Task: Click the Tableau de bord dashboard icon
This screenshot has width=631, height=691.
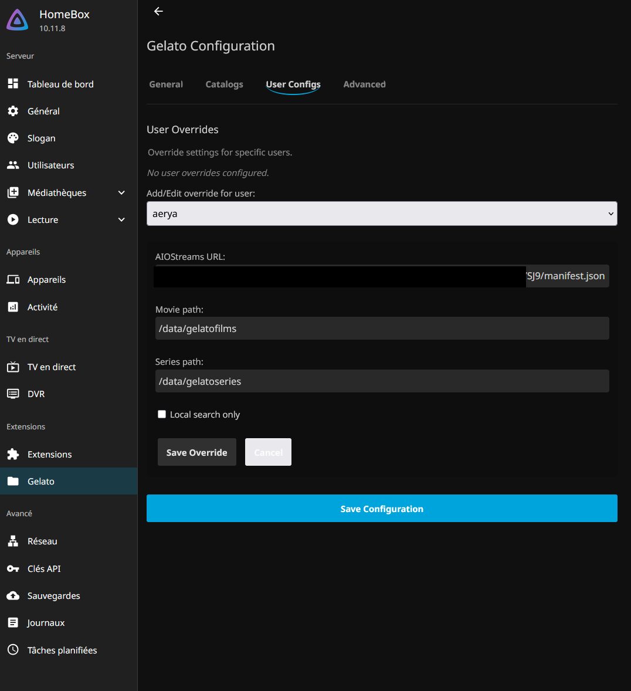Action: coord(13,84)
